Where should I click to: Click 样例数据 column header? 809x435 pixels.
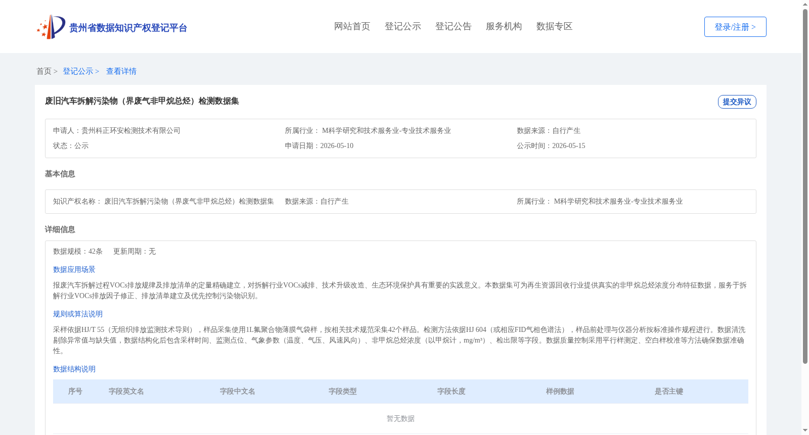pyautogui.click(x=560, y=392)
